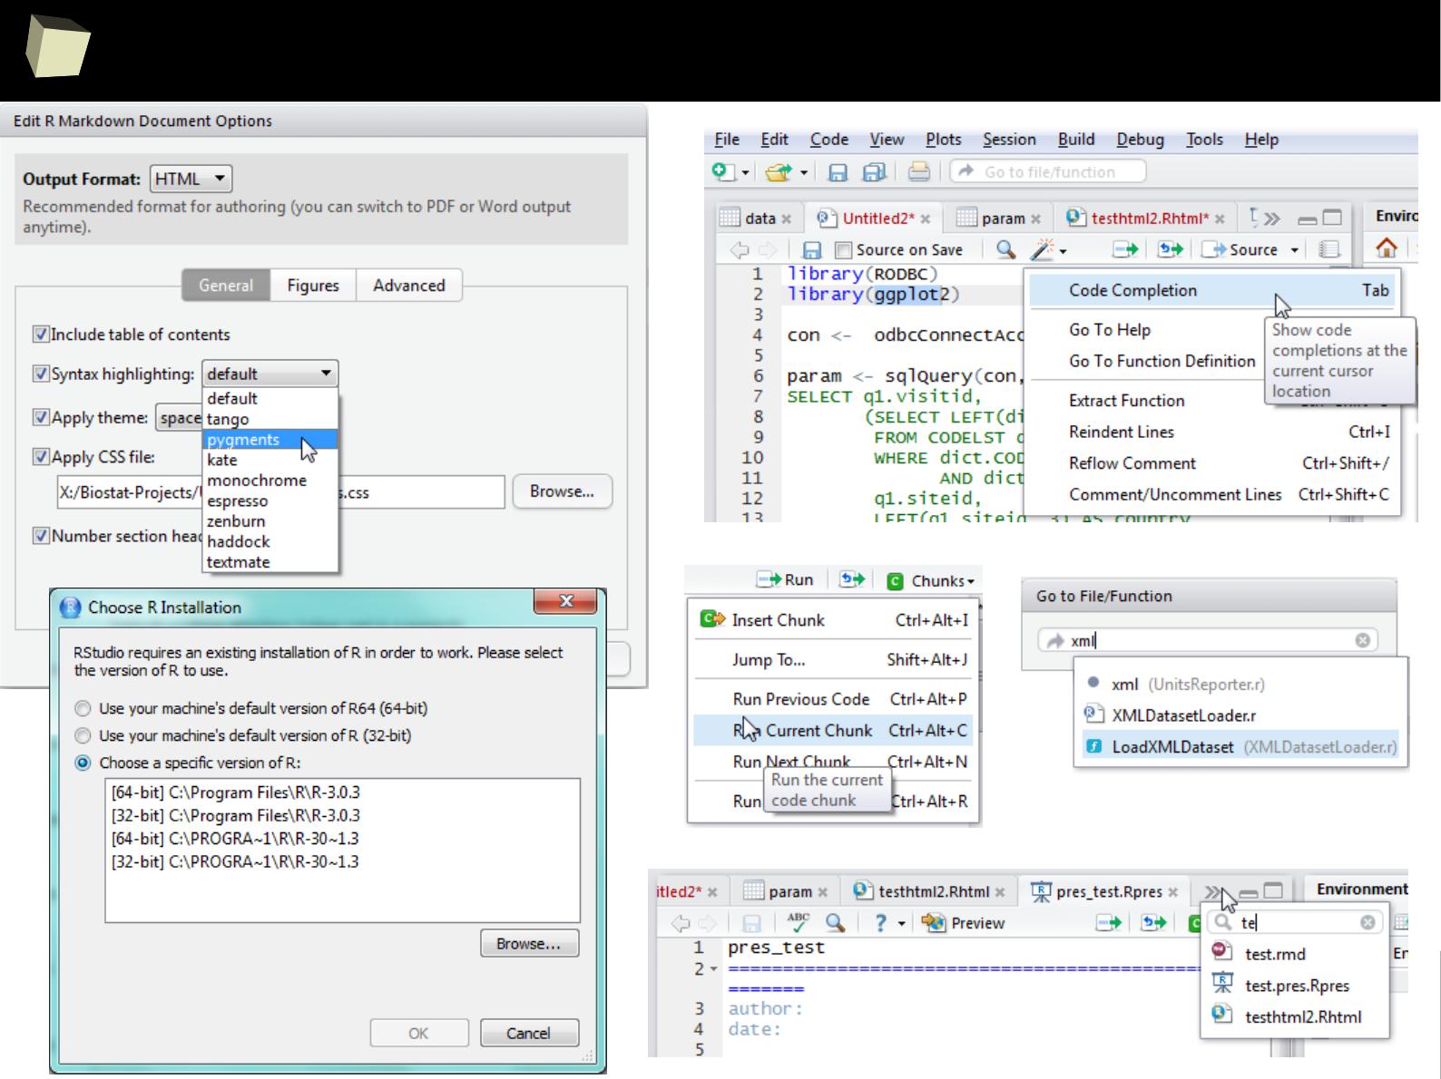This screenshot has width=1441, height=1079.
Task: Expand the Open File recent dropdown arrow
Action: (803, 172)
